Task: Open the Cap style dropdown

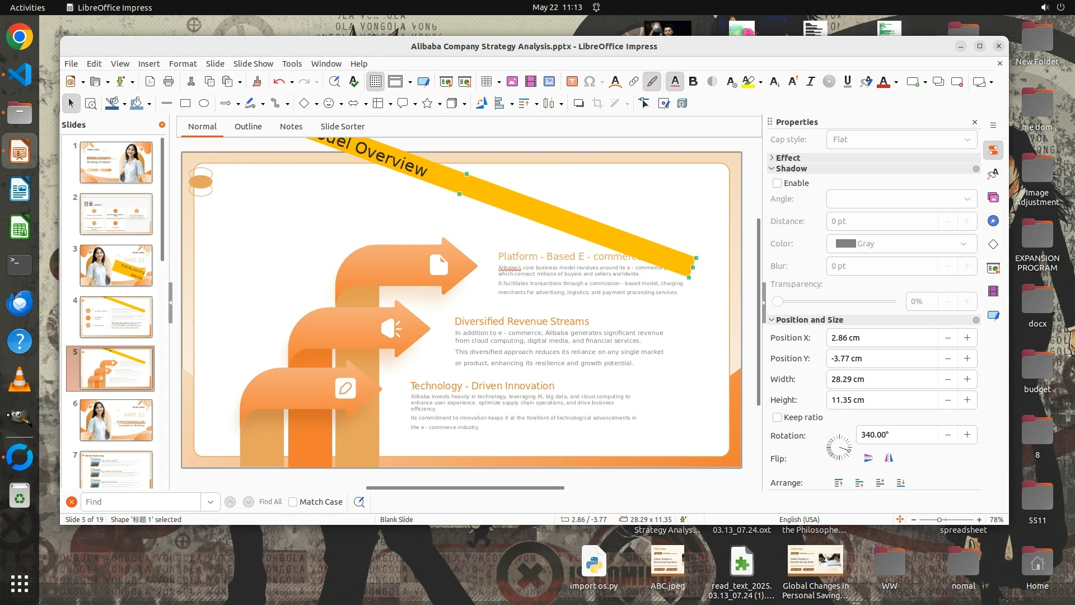Action: click(901, 139)
